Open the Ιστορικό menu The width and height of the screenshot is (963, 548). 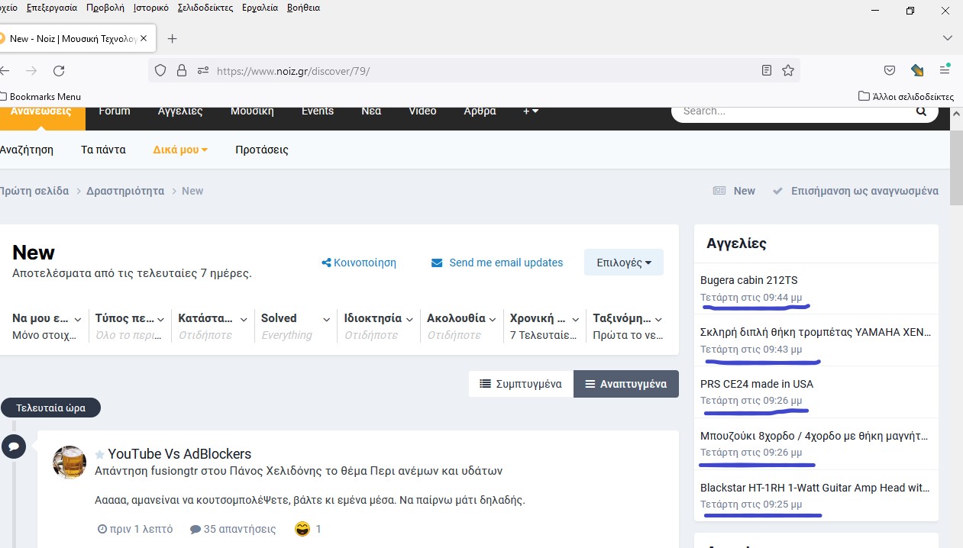coord(150,8)
